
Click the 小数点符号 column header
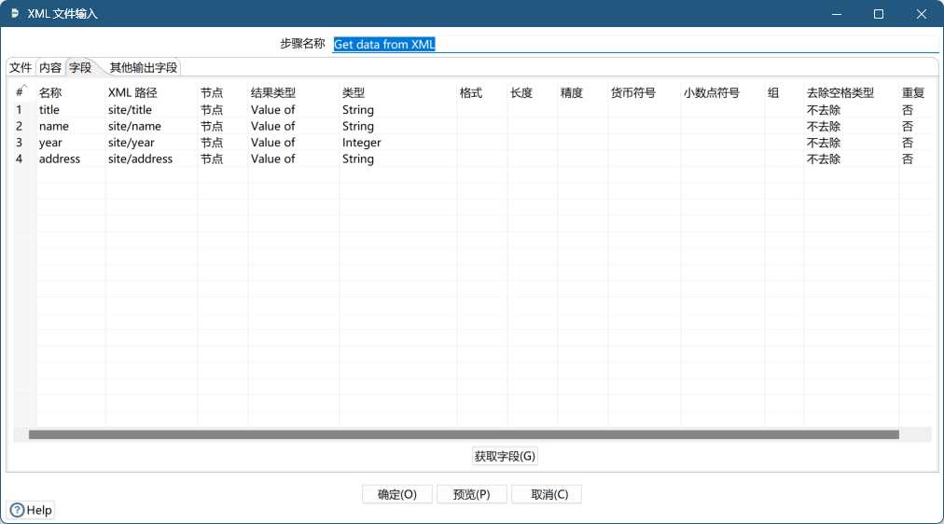(722, 92)
